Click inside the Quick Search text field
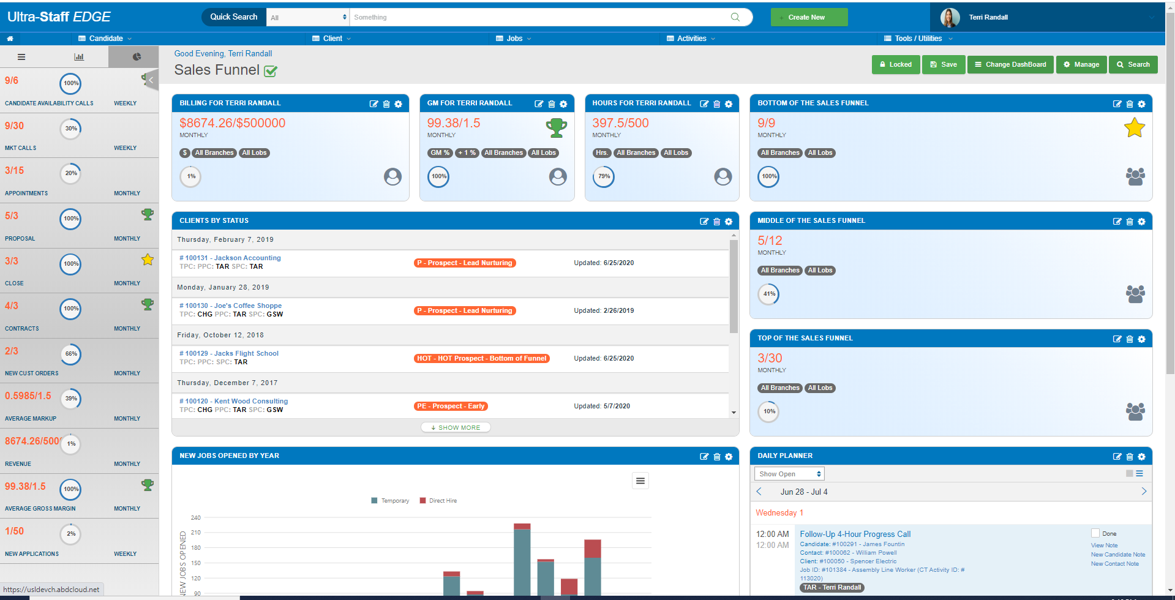This screenshot has height=600, width=1175. [539, 17]
